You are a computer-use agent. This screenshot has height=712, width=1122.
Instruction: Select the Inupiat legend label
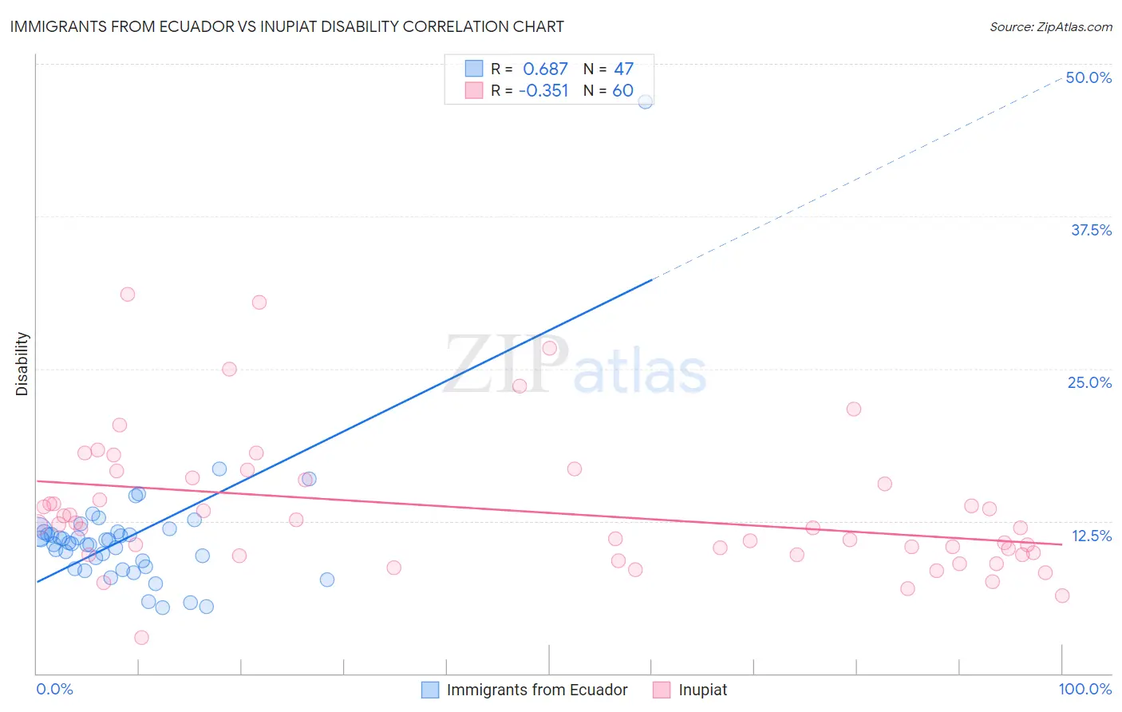tap(703, 690)
